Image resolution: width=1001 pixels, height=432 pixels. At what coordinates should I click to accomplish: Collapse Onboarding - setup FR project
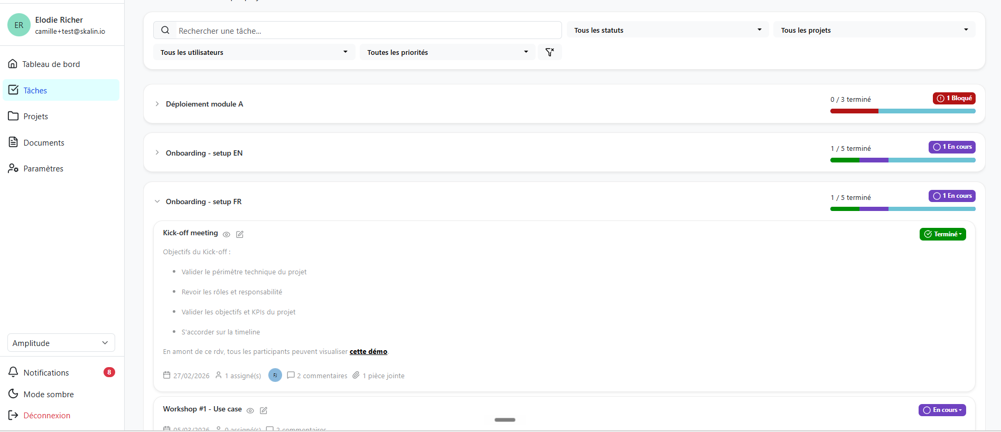click(157, 201)
